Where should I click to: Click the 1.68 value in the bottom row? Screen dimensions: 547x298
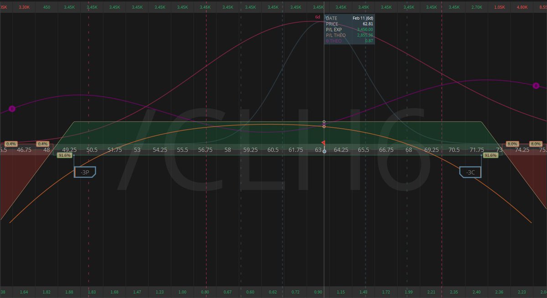coord(114,291)
